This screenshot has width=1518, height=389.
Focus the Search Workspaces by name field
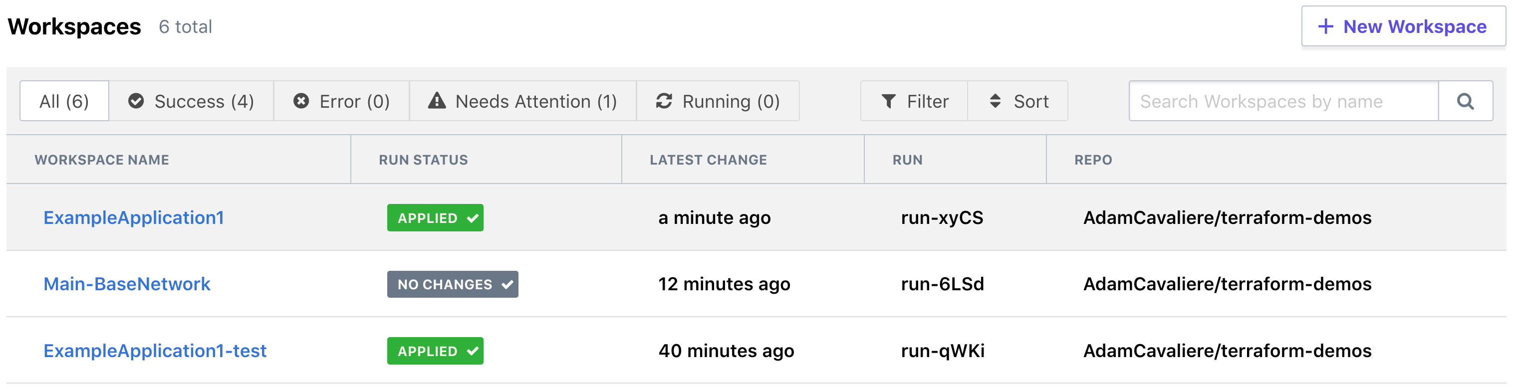(1283, 101)
